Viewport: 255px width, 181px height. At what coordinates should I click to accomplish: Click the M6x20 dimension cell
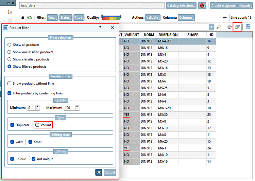[168, 141]
